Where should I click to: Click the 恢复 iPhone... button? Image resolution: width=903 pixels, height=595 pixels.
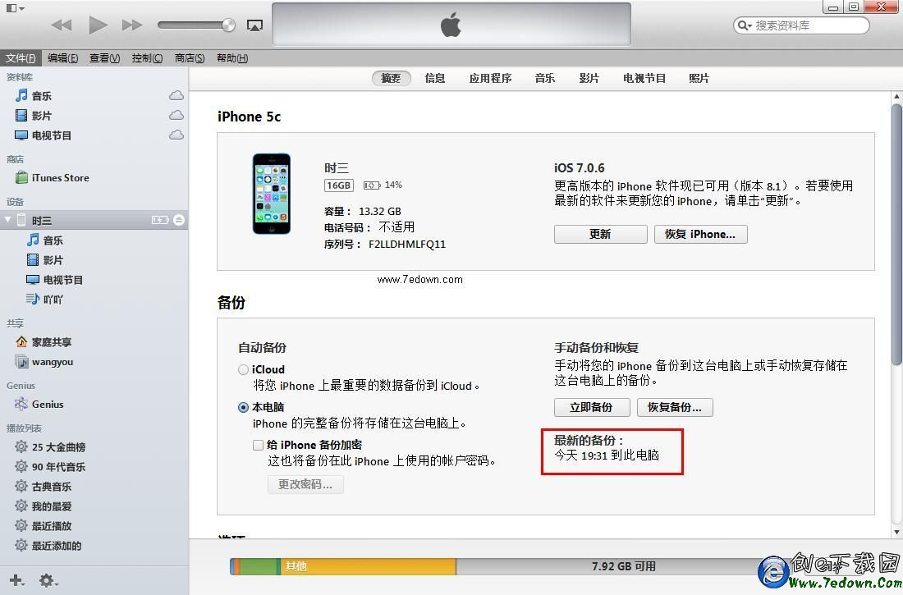[x=700, y=235]
